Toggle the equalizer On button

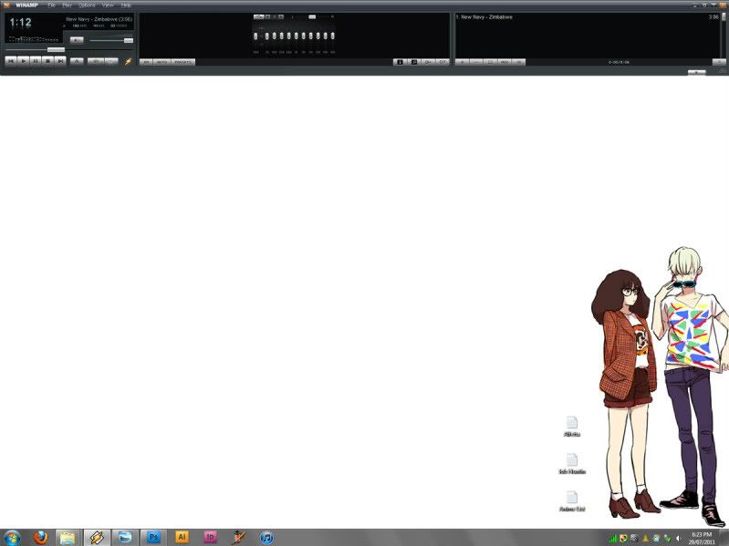[x=146, y=62]
